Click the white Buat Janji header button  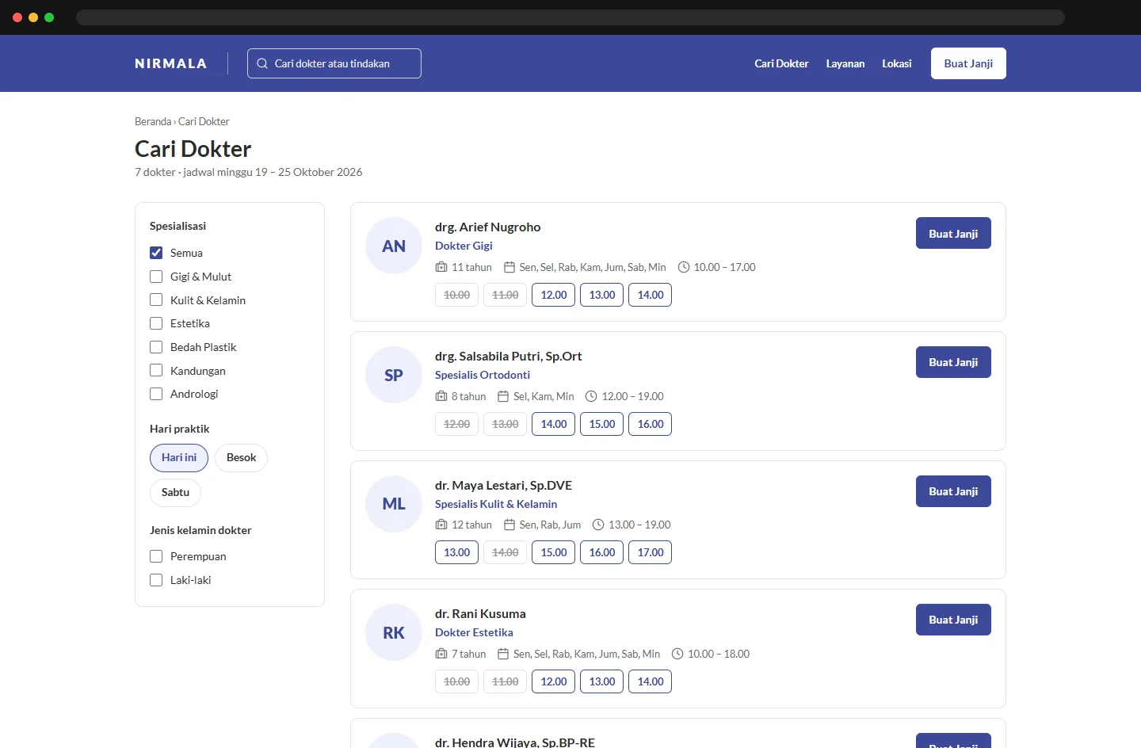[x=968, y=63]
